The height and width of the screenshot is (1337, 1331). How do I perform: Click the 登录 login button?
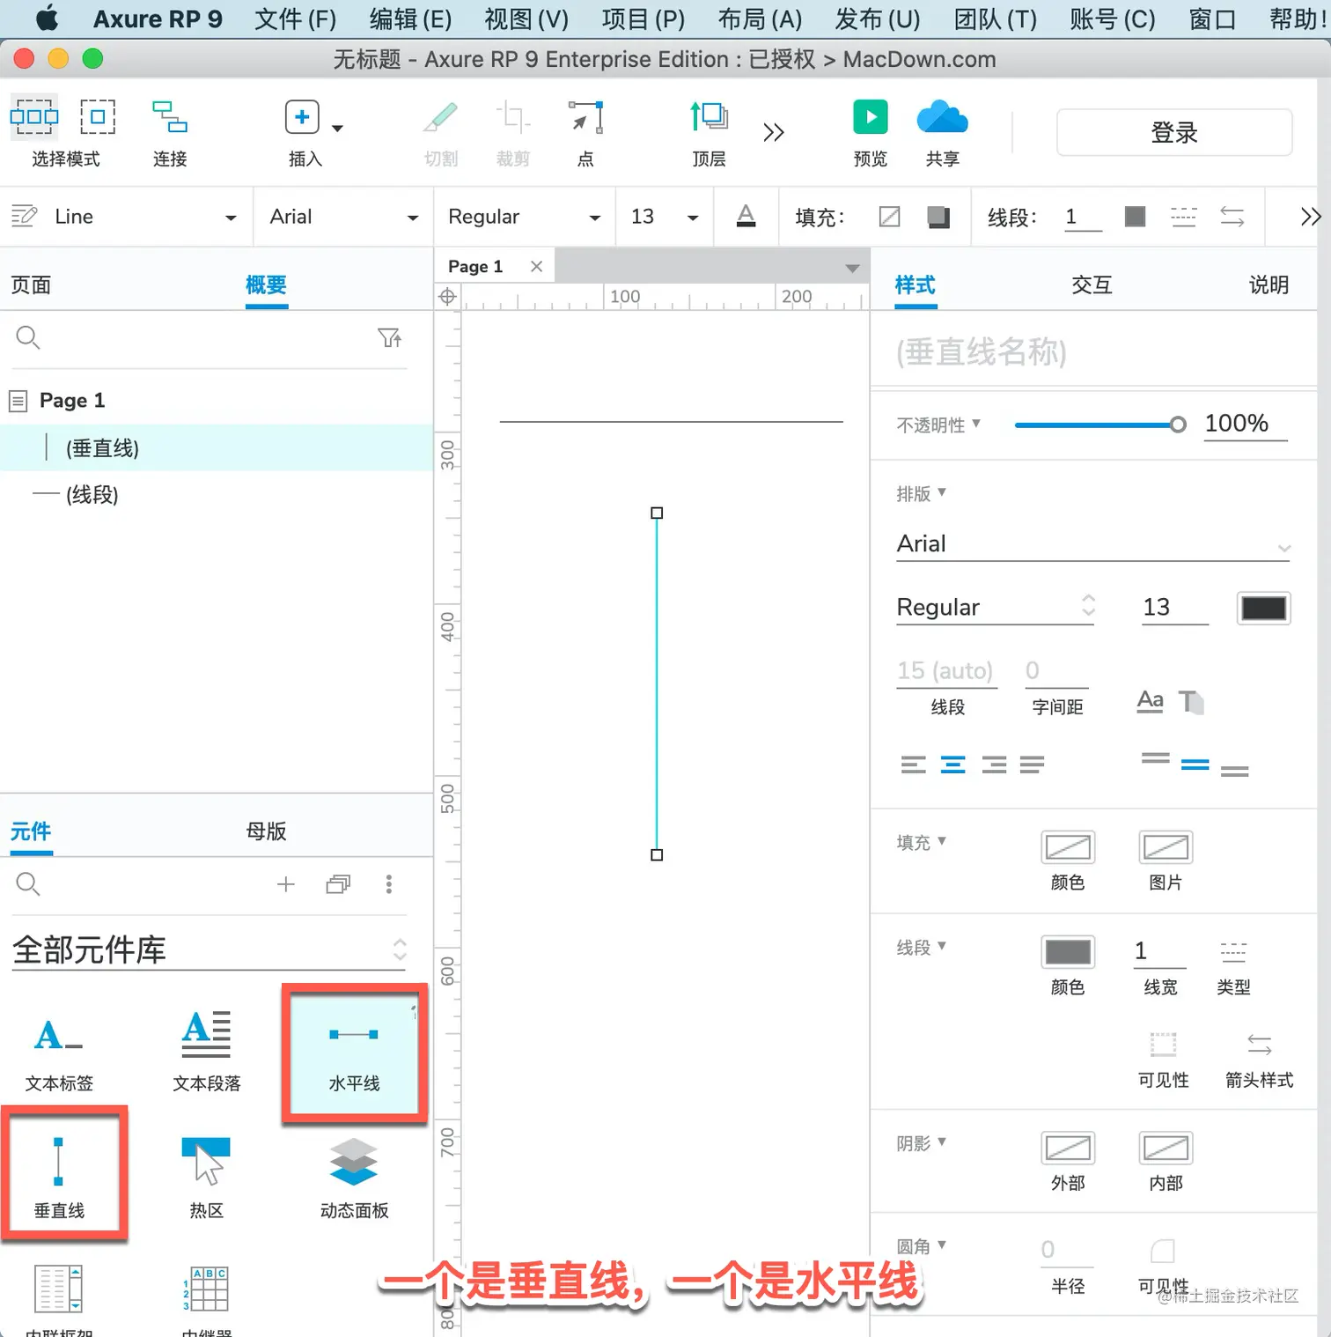click(1174, 132)
